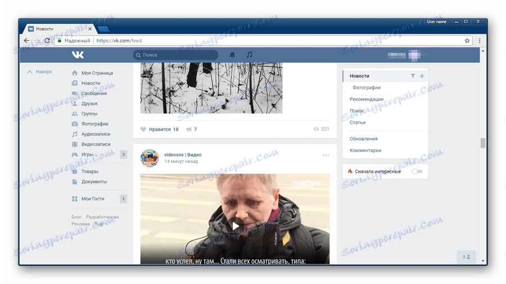
Task: Click the Наверх back-to-top link
Action: tap(39, 71)
